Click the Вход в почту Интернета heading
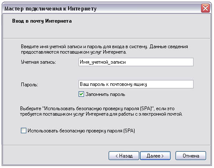214x168 pixels. [x=42, y=21]
